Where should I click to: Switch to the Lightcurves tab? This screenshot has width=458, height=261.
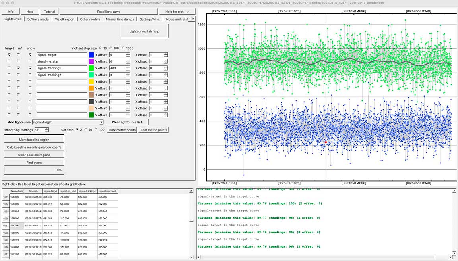pyautogui.click(x=13, y=19)
